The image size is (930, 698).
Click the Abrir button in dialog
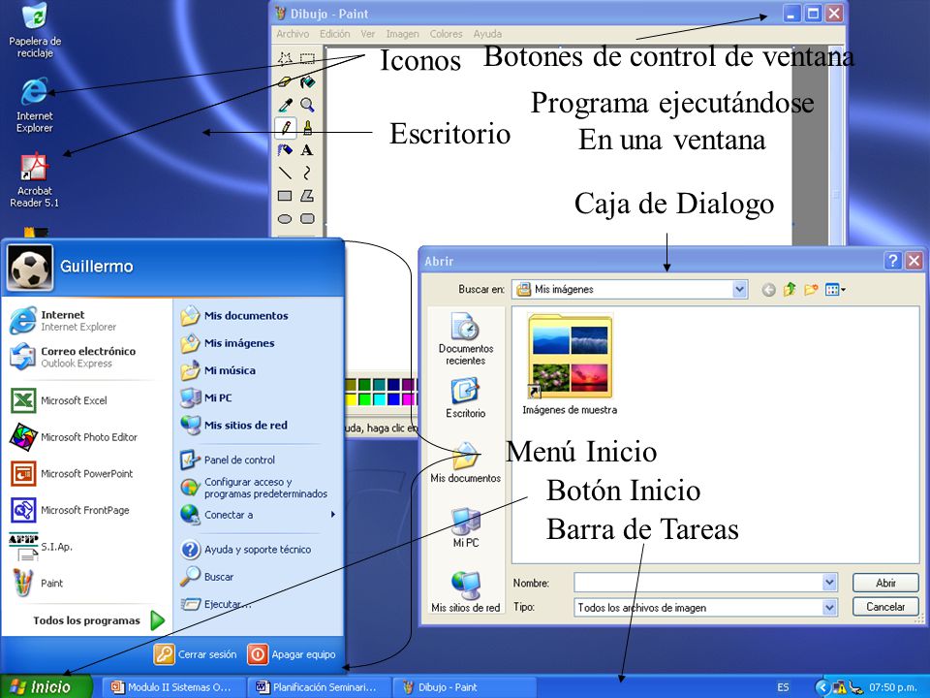point(885,583)
